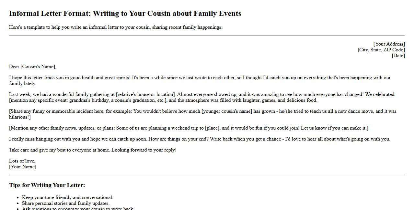Click the '[Your Name]' signature placeholder

pos(23,167)
